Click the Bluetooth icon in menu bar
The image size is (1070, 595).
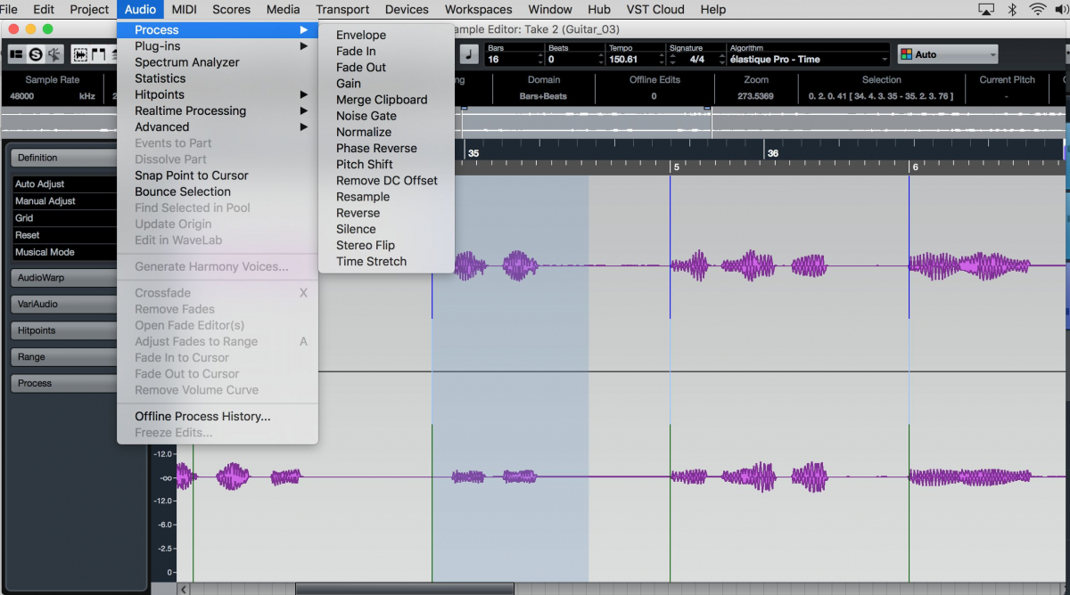tap(1012, 10)
